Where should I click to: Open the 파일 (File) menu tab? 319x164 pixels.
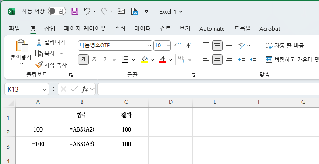[x=14, y=29]
